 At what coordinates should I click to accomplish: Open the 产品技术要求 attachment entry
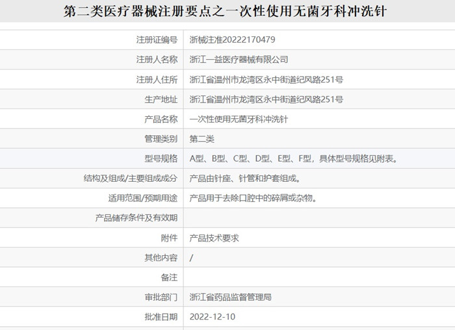click(214, 238)
